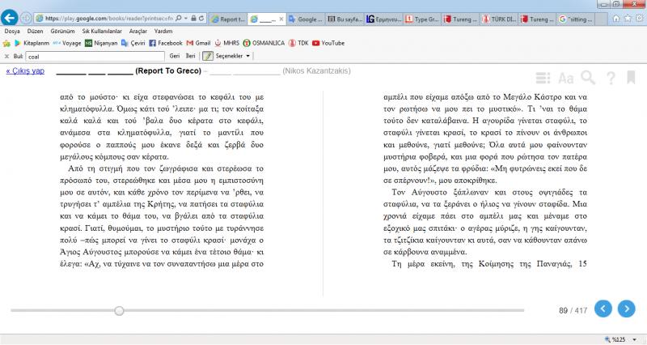
Task: Open the OSMANLICA bookmark
Action: [264, 43]
